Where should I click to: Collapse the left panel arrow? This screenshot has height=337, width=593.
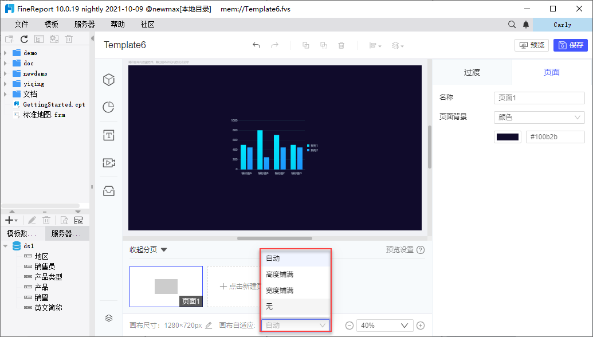pos(92,38)
